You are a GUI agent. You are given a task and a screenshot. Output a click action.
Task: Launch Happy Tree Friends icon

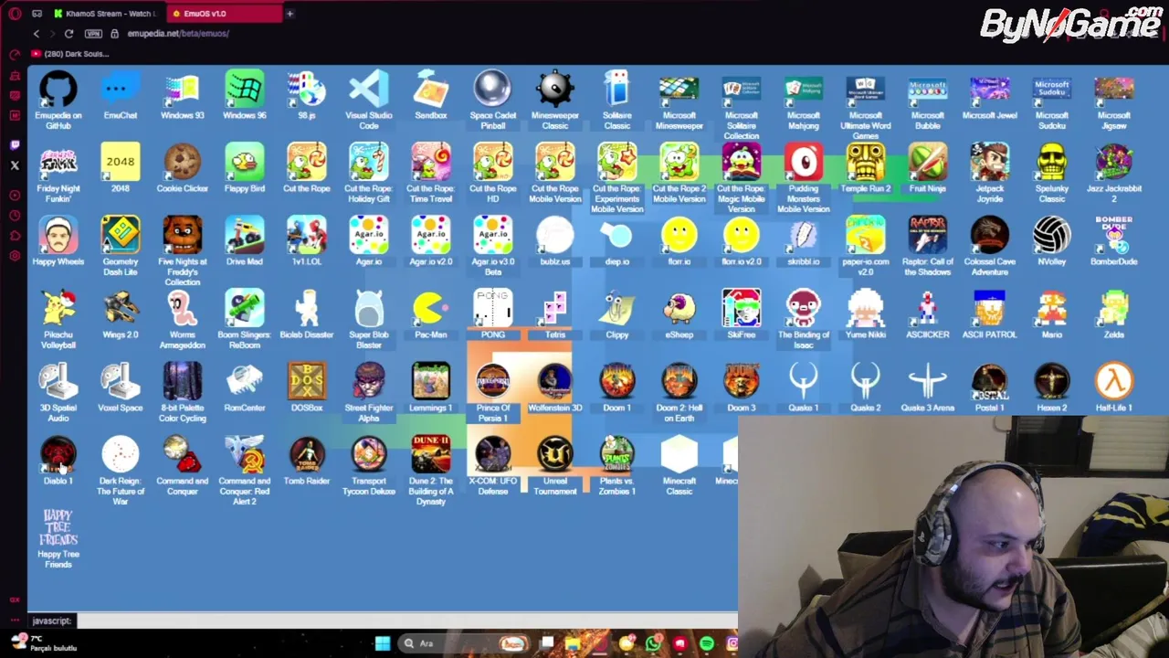(58, 537)
